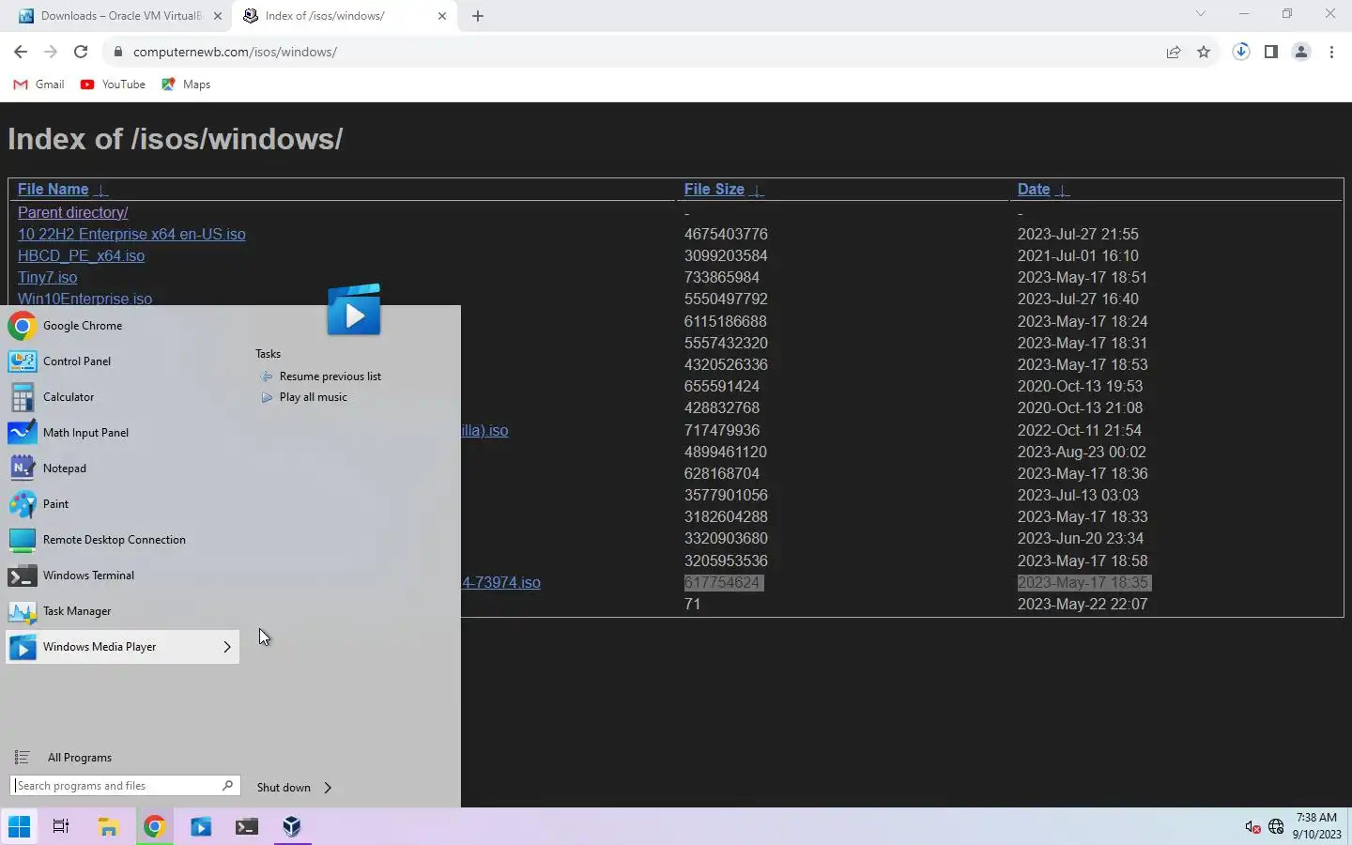Reload the current page

(x=81, y=52)
